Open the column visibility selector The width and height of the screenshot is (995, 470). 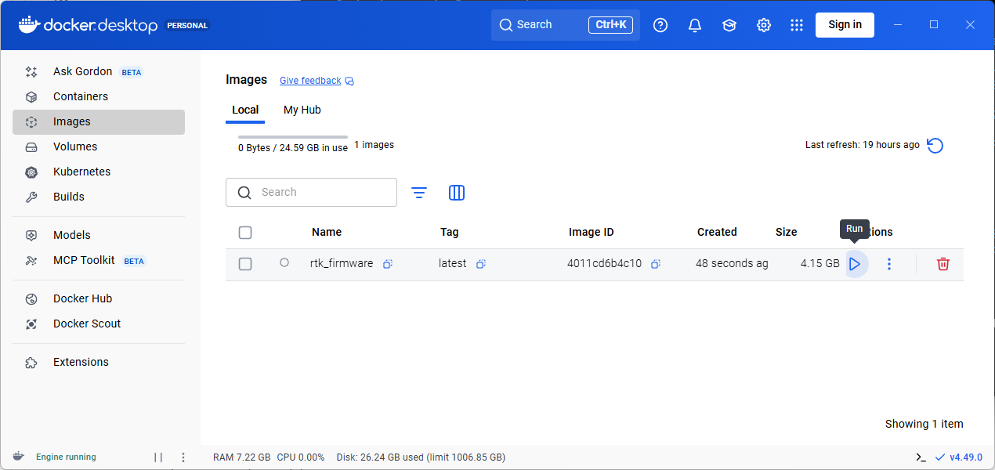point(457,192)
